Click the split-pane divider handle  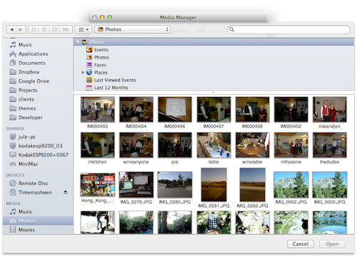[213, 92]
